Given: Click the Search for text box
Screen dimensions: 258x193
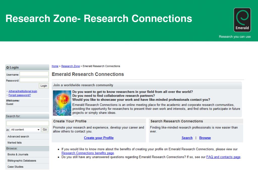Looking at the screenshot, I should click(27, 123).
